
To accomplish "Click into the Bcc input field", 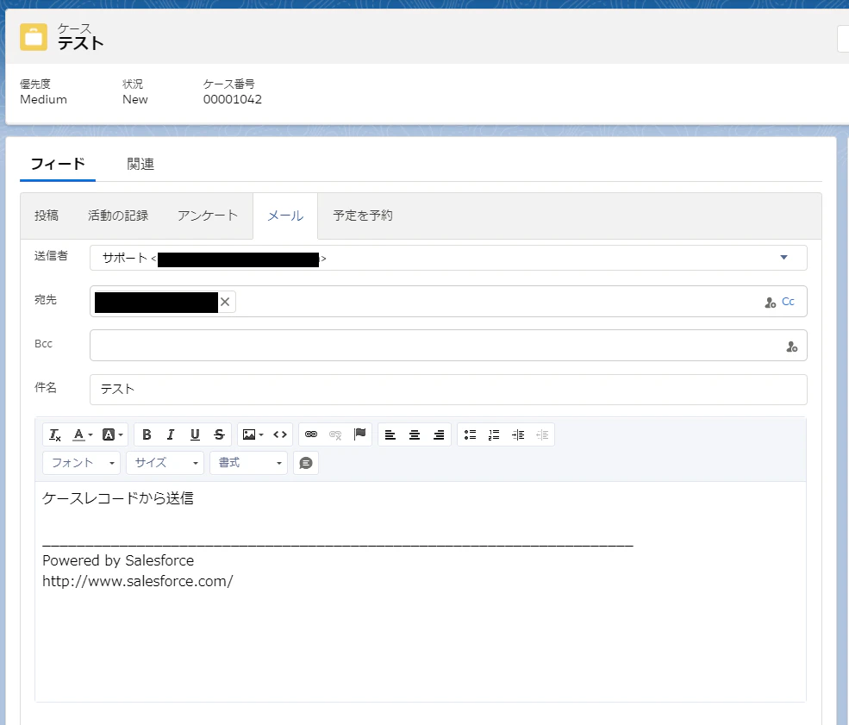I will pyautogui.click(x=448, y=346).
